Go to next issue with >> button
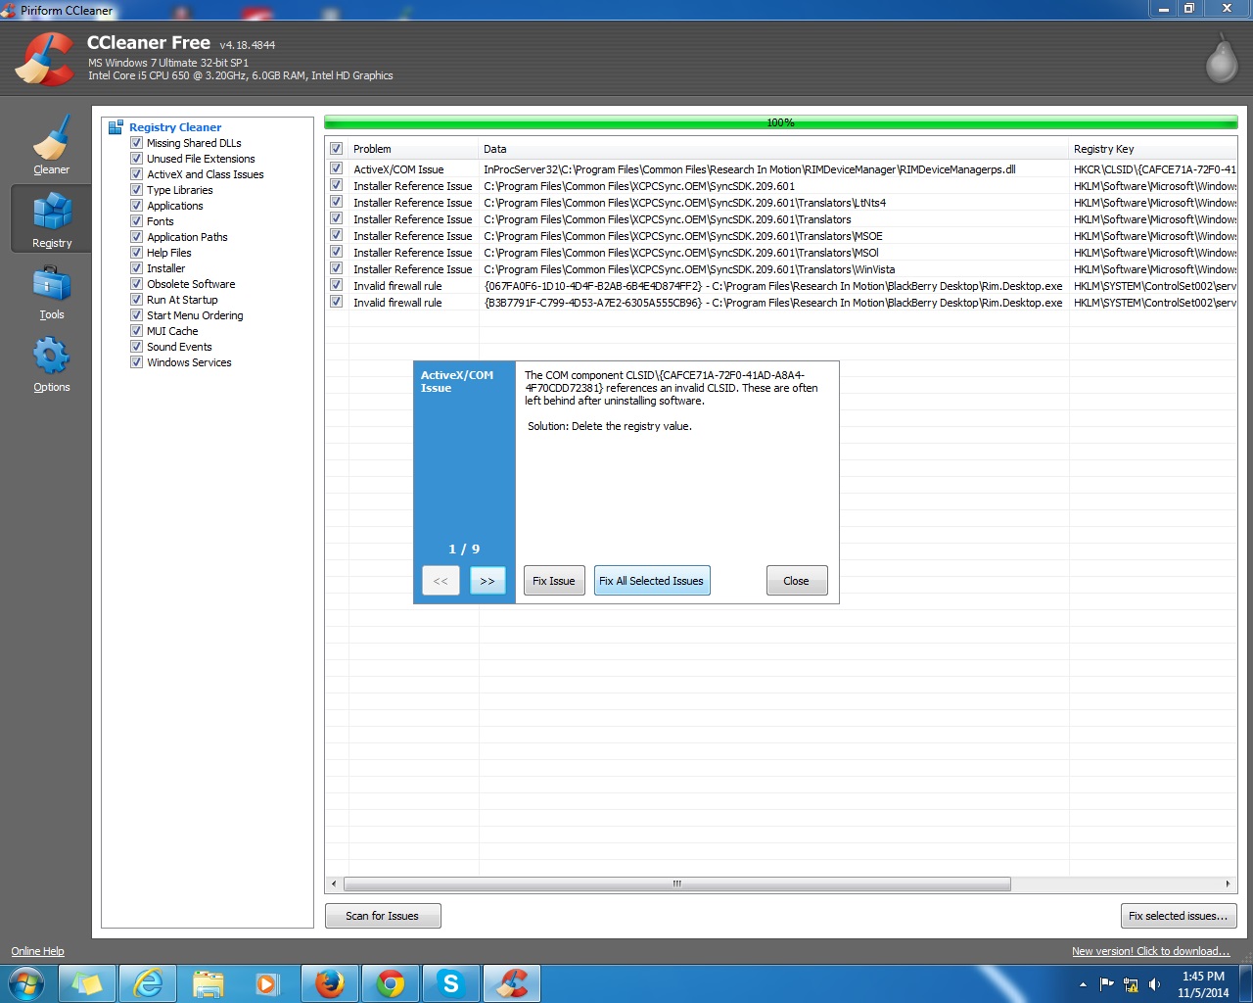The image size is (1253, 1003). (x=487, y=581)
